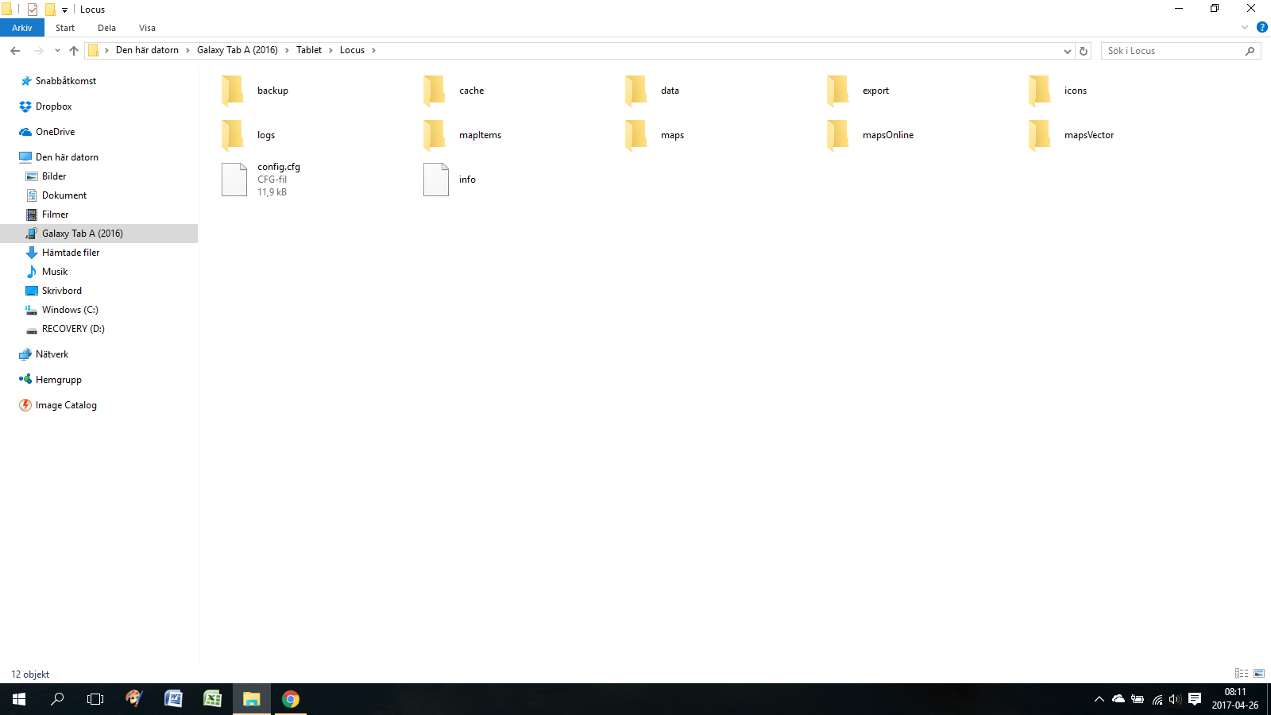
Task: Open the address bar history dropdown
Action: (1067, 51)
